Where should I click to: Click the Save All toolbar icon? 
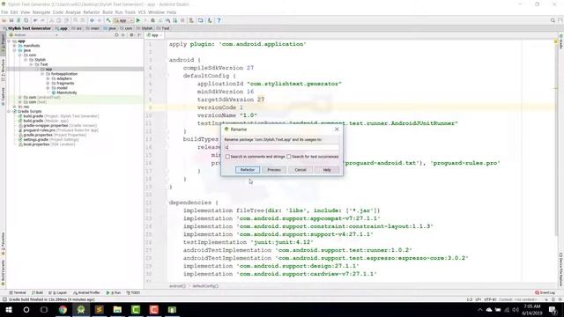click(11, 20)
